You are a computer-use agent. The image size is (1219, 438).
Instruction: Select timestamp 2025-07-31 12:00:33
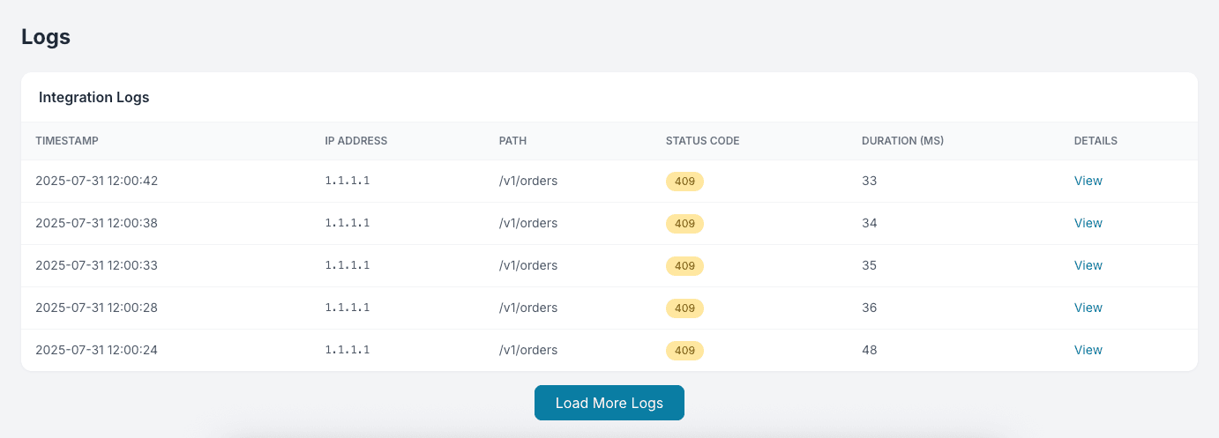97,265
